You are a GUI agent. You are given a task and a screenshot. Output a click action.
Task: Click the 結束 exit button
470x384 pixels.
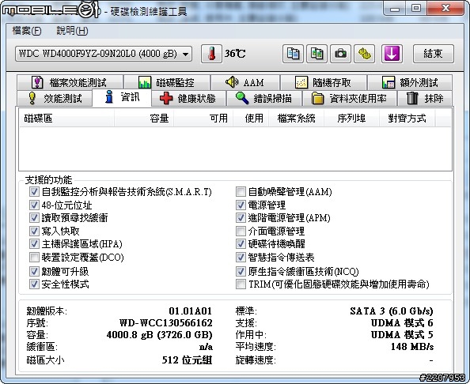coord(433,54)
